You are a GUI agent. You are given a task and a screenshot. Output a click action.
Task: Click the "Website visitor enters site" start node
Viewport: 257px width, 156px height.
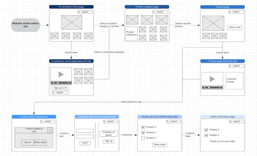(25, 25)
